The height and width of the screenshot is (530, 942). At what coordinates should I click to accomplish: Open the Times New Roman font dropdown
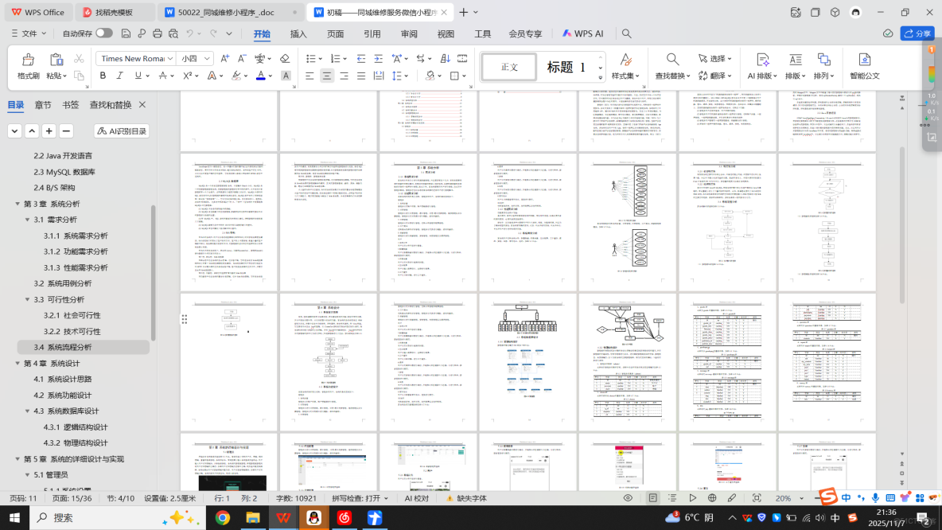[135, 58]
